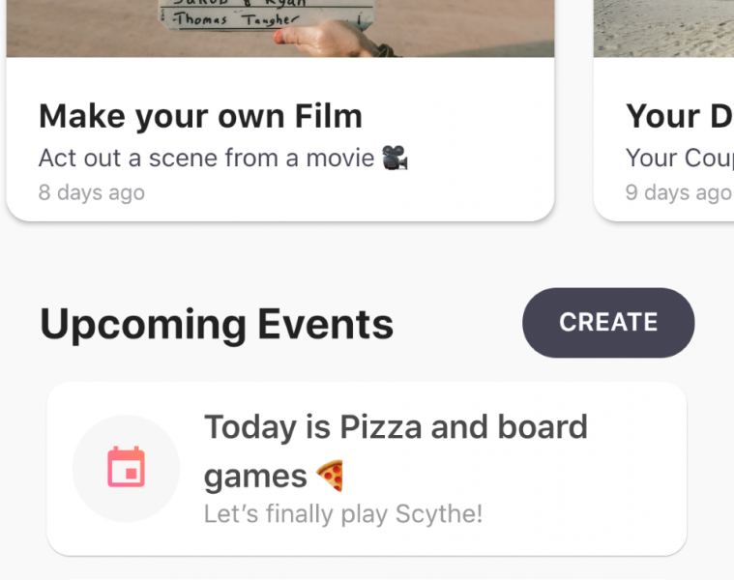This screenshot has width=734, height=580.
Task: Select the "Your Coup" subtitle on second card
Action: 679,158
